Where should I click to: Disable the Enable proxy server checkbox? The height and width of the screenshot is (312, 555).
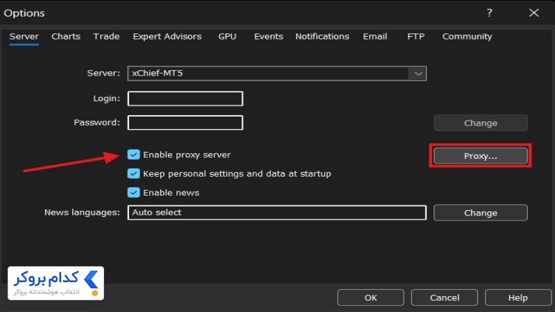[133, 155]
